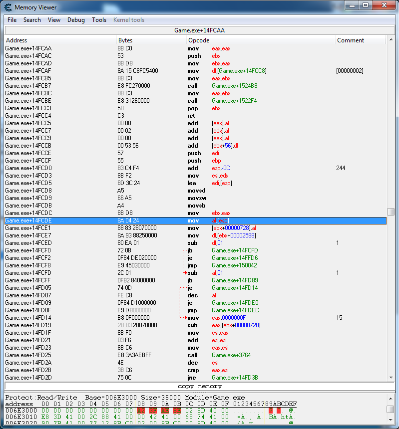Open the Debug menu
The image size is (399, 429).
point(76,20)
